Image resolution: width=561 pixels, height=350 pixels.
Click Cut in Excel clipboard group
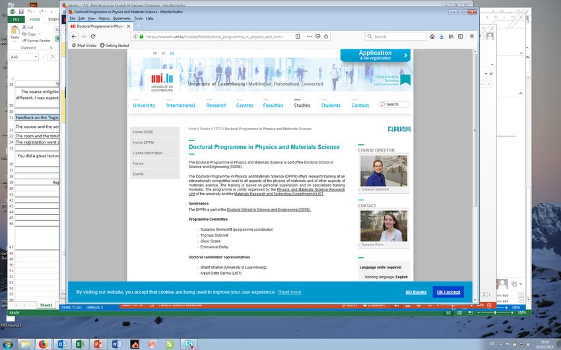28,27
